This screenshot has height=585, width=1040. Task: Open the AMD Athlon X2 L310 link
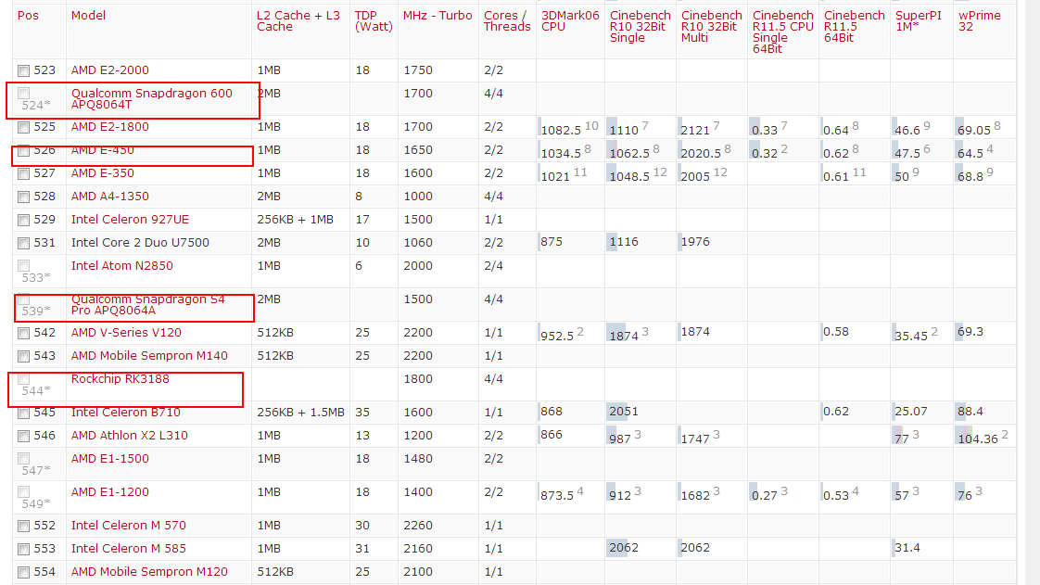coord(130,436)
